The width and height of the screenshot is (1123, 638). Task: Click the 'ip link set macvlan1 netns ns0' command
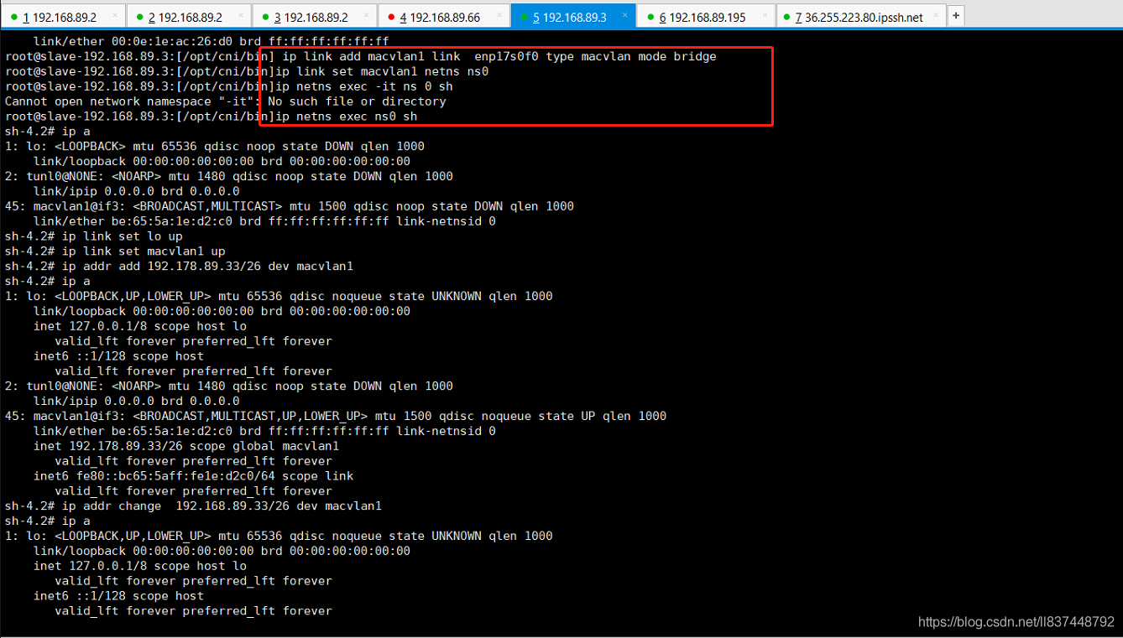click(x=382, y=71)
